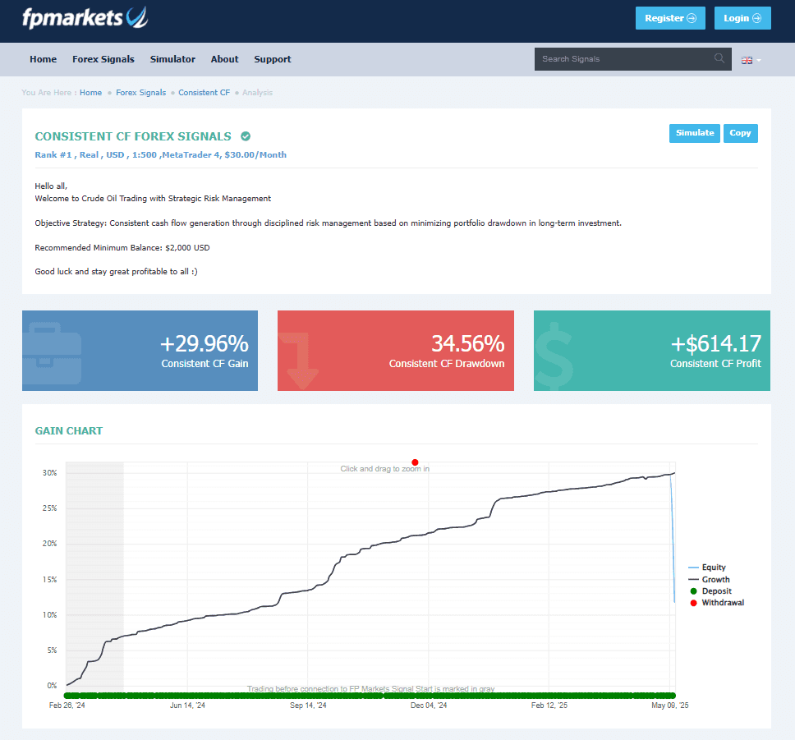Click the Feb 26, '24 axis label
Image resolution: width=795 pixels, height=740 pixels.
pyautogui.click(x=67, y=705)
